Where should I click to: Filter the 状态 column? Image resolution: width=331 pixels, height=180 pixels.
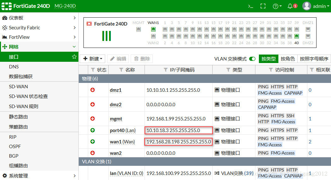93,70
